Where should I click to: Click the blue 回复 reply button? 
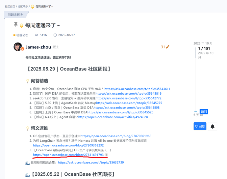pos(200,126)
